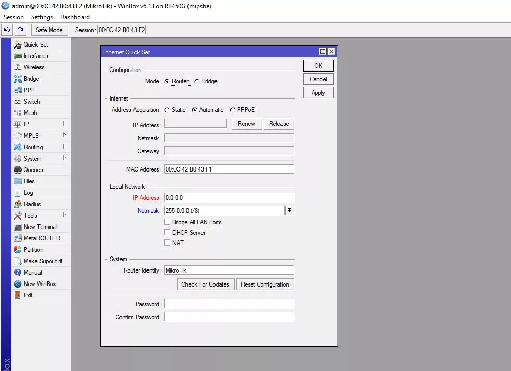Click the MPLS menu icon
The image size is (511, 371).
pyautogui.click(x=17, y=136)
